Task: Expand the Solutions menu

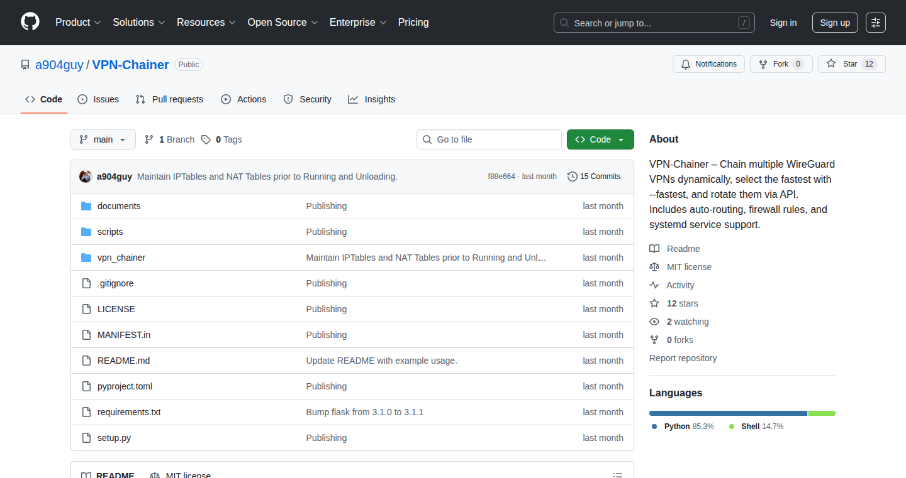Action: point(139,22)
